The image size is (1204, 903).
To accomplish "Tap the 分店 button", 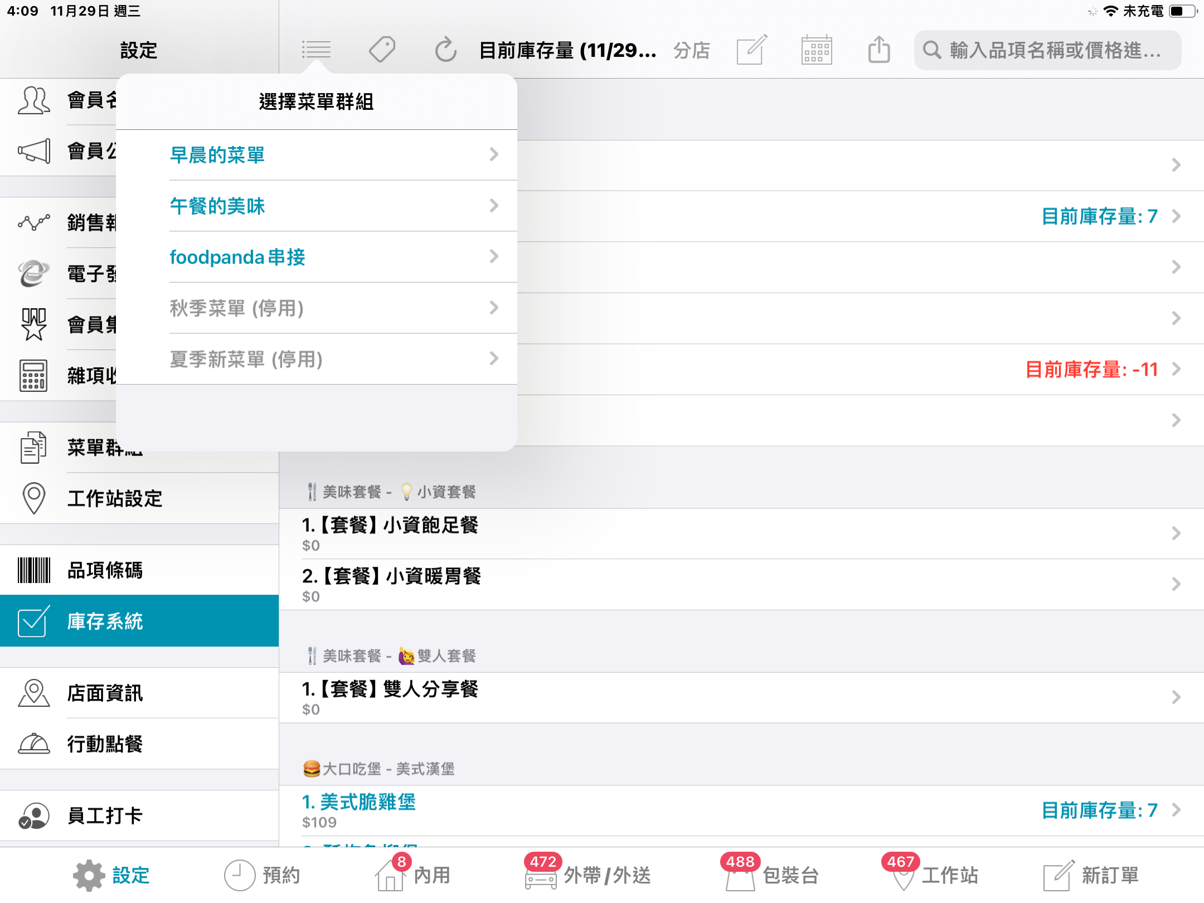I will tap(692, 50).
